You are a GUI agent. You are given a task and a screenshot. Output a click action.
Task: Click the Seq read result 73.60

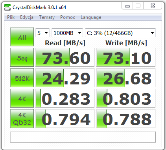coord(65,57)
